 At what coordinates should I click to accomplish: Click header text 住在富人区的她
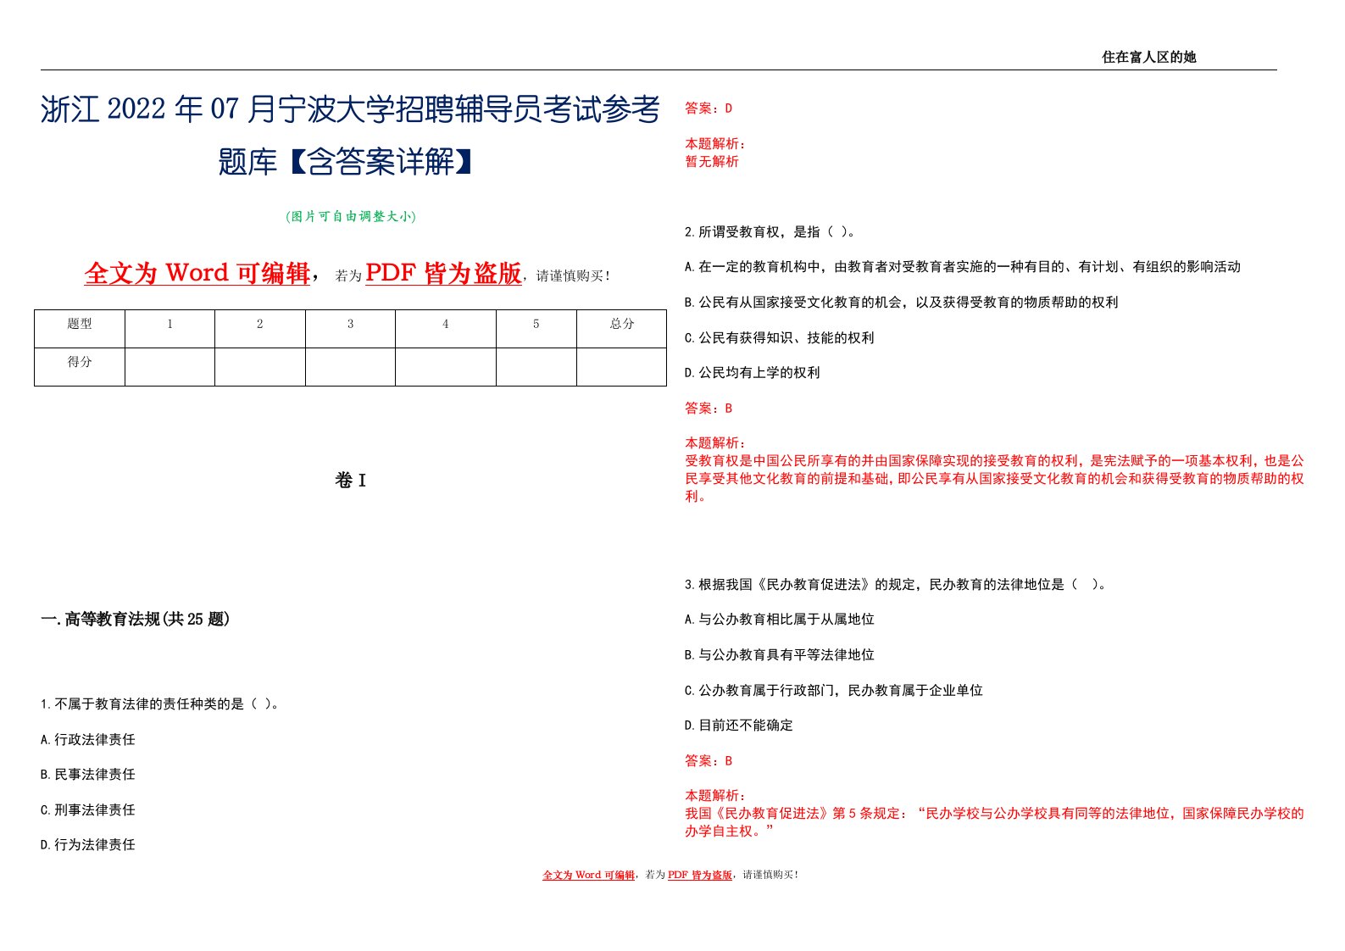point(1148,57)
